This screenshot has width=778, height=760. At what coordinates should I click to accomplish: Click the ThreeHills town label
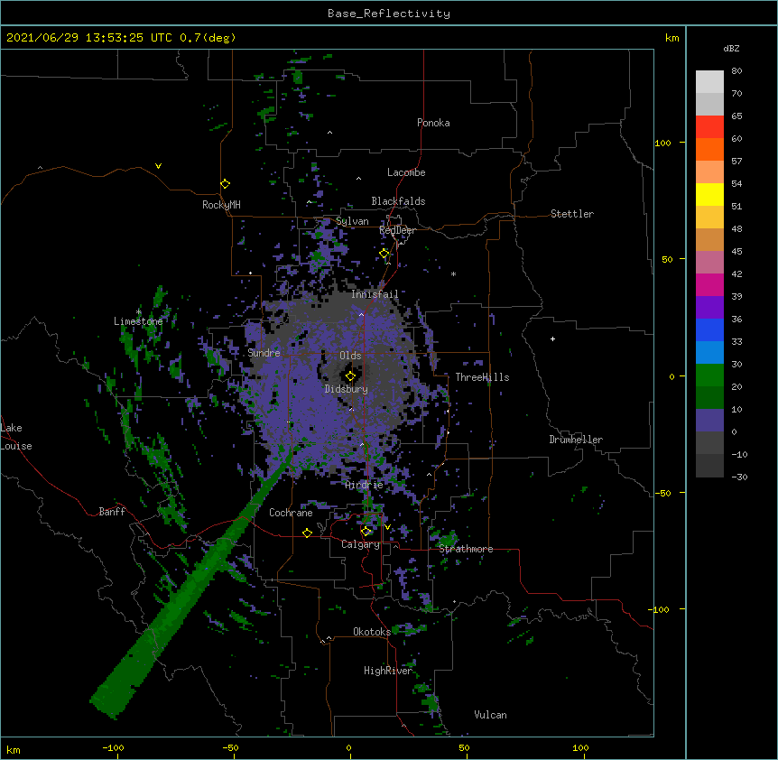point(482,377)
